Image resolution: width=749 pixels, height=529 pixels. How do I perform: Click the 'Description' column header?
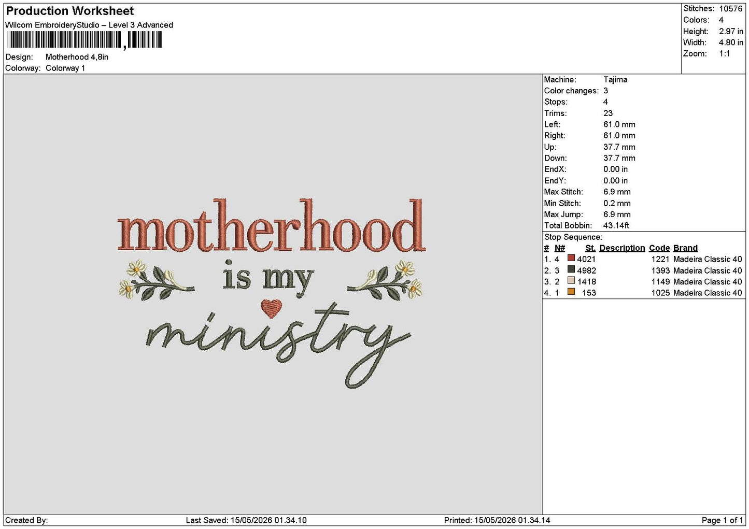click(622, 248)
